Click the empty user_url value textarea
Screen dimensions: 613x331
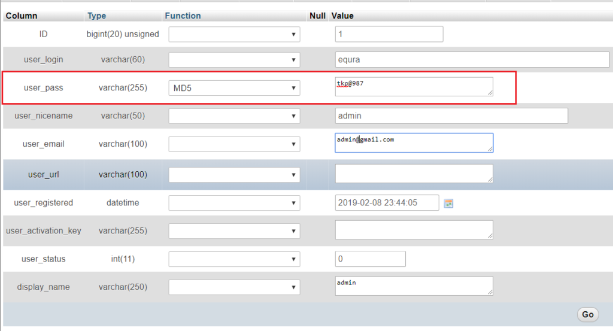(x=414, y=173)
